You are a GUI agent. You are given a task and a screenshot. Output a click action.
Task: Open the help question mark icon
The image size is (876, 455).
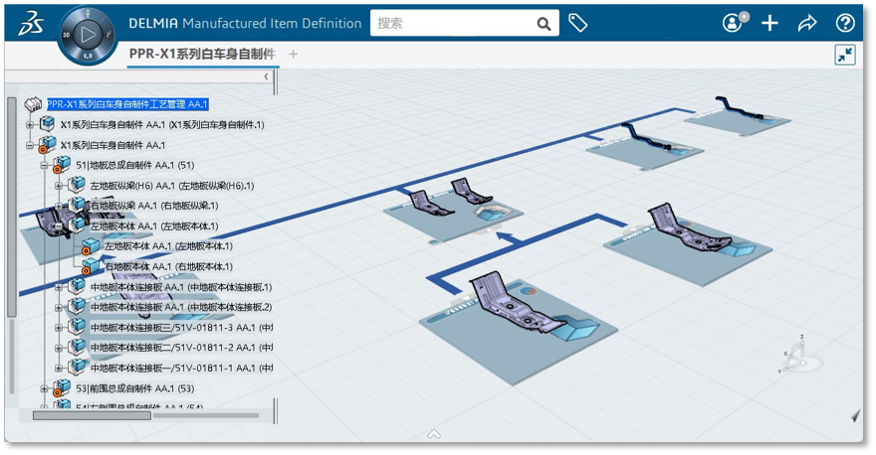tap(845, 23)
